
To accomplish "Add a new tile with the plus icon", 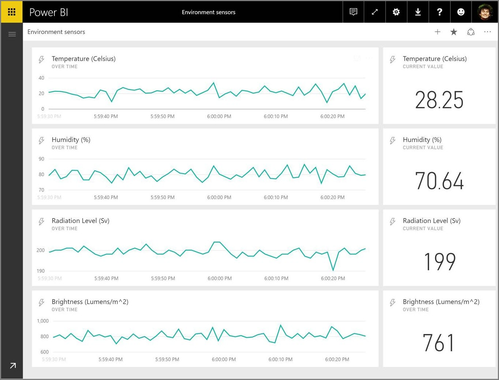I will coord(438,32).
